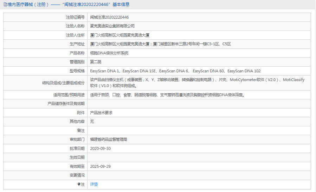Click the document icon before the page title

[5, 5]
